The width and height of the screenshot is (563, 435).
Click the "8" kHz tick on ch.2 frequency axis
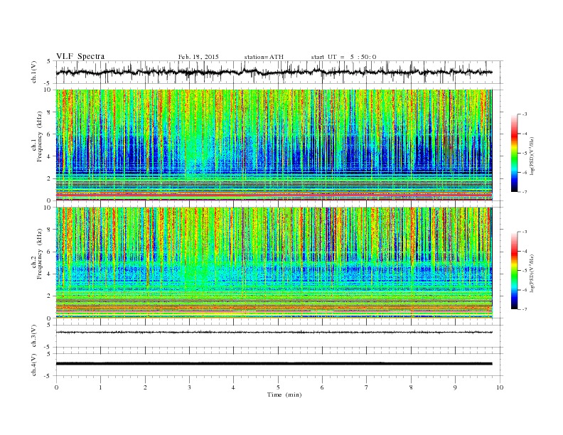pyautogui.click(x=49, y=230)
